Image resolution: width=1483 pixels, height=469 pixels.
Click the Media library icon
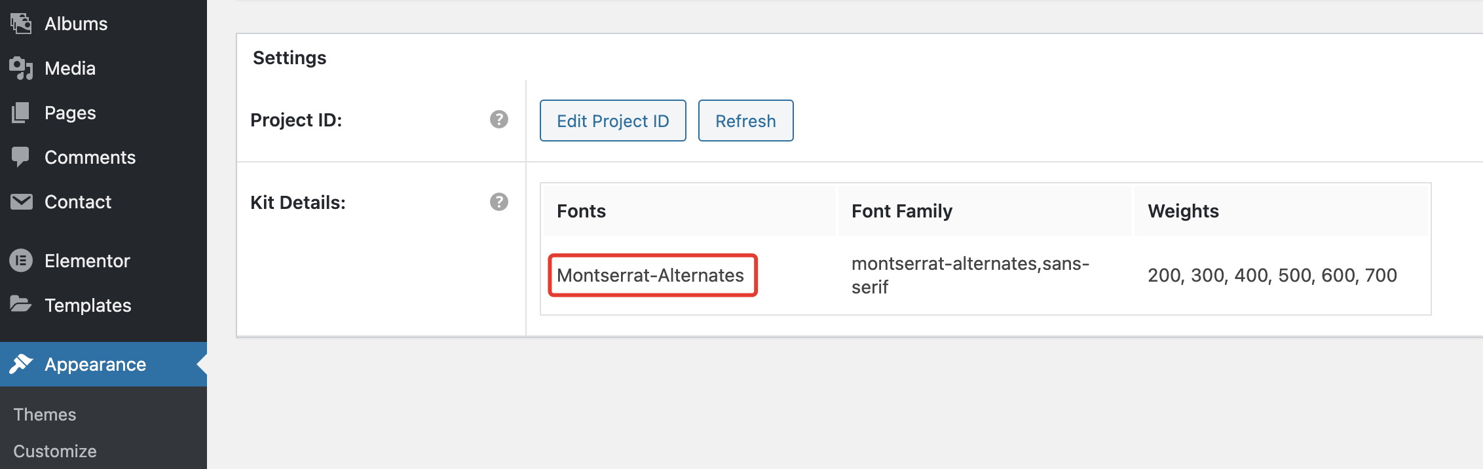point(21,68)
